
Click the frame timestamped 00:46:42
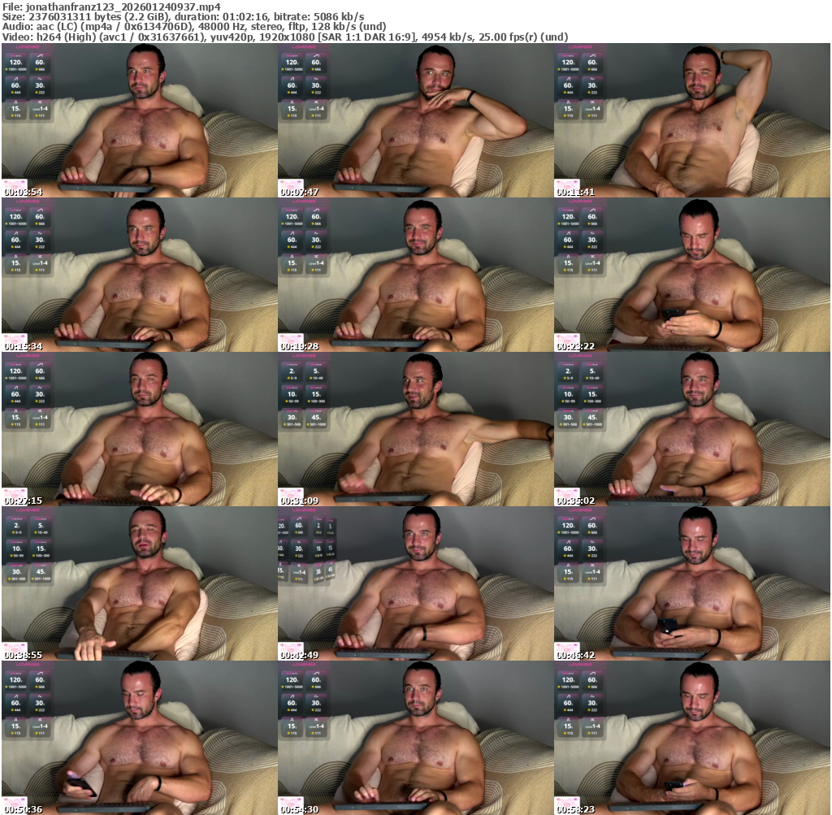click(691, 583)
